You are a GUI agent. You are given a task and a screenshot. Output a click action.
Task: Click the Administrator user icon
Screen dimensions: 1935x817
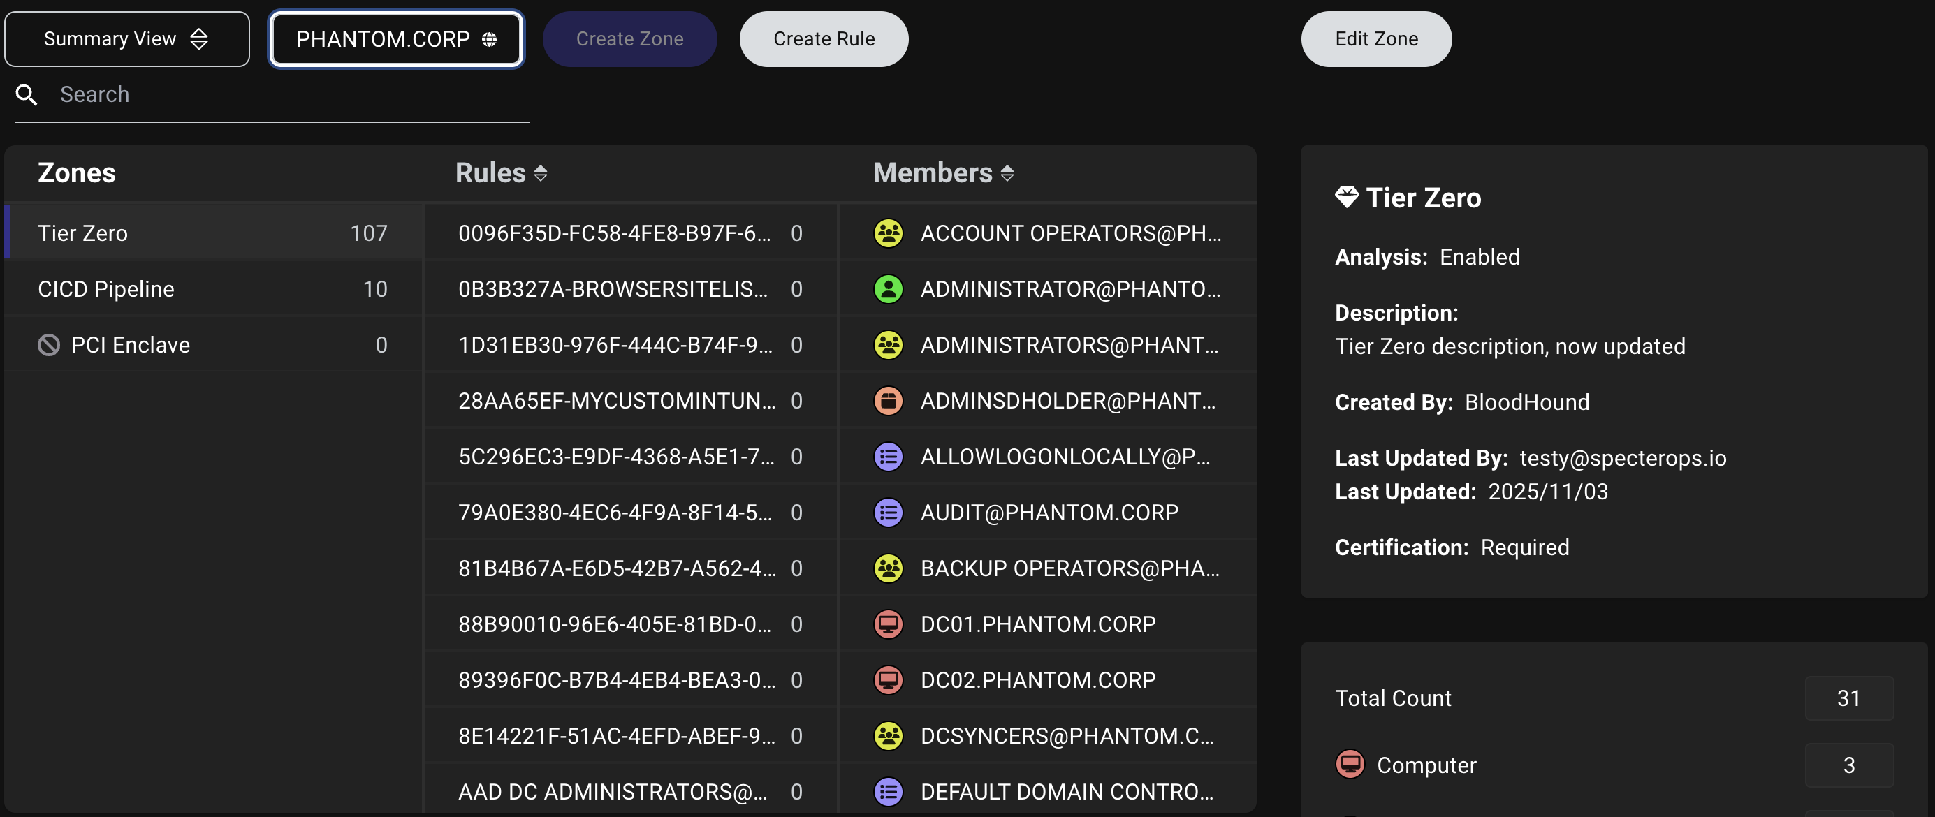[x=888, y=289]
